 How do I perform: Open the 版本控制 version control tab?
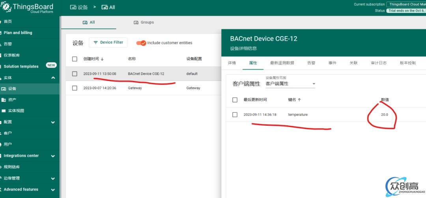(x=407, y=63)
